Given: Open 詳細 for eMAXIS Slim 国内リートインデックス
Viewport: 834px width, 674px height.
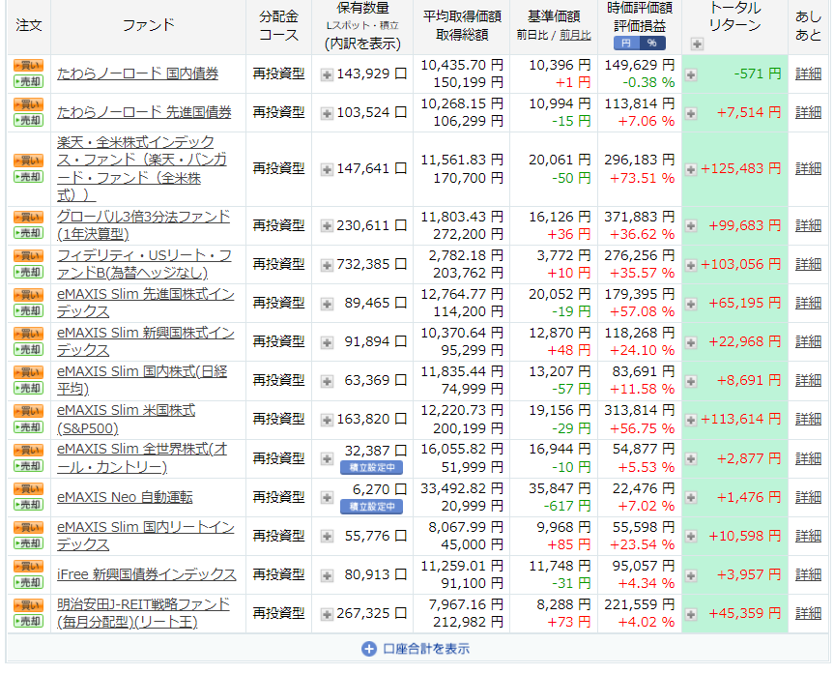Looking at the screenshot, I should [x=809, y=536].
